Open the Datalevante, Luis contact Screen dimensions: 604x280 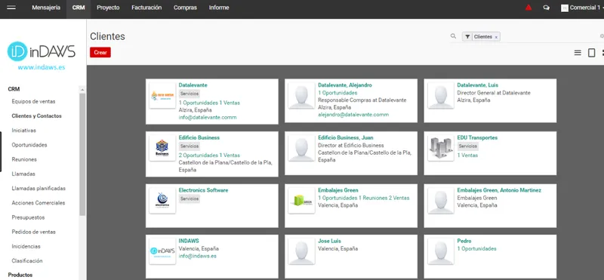tap(477, 85)
